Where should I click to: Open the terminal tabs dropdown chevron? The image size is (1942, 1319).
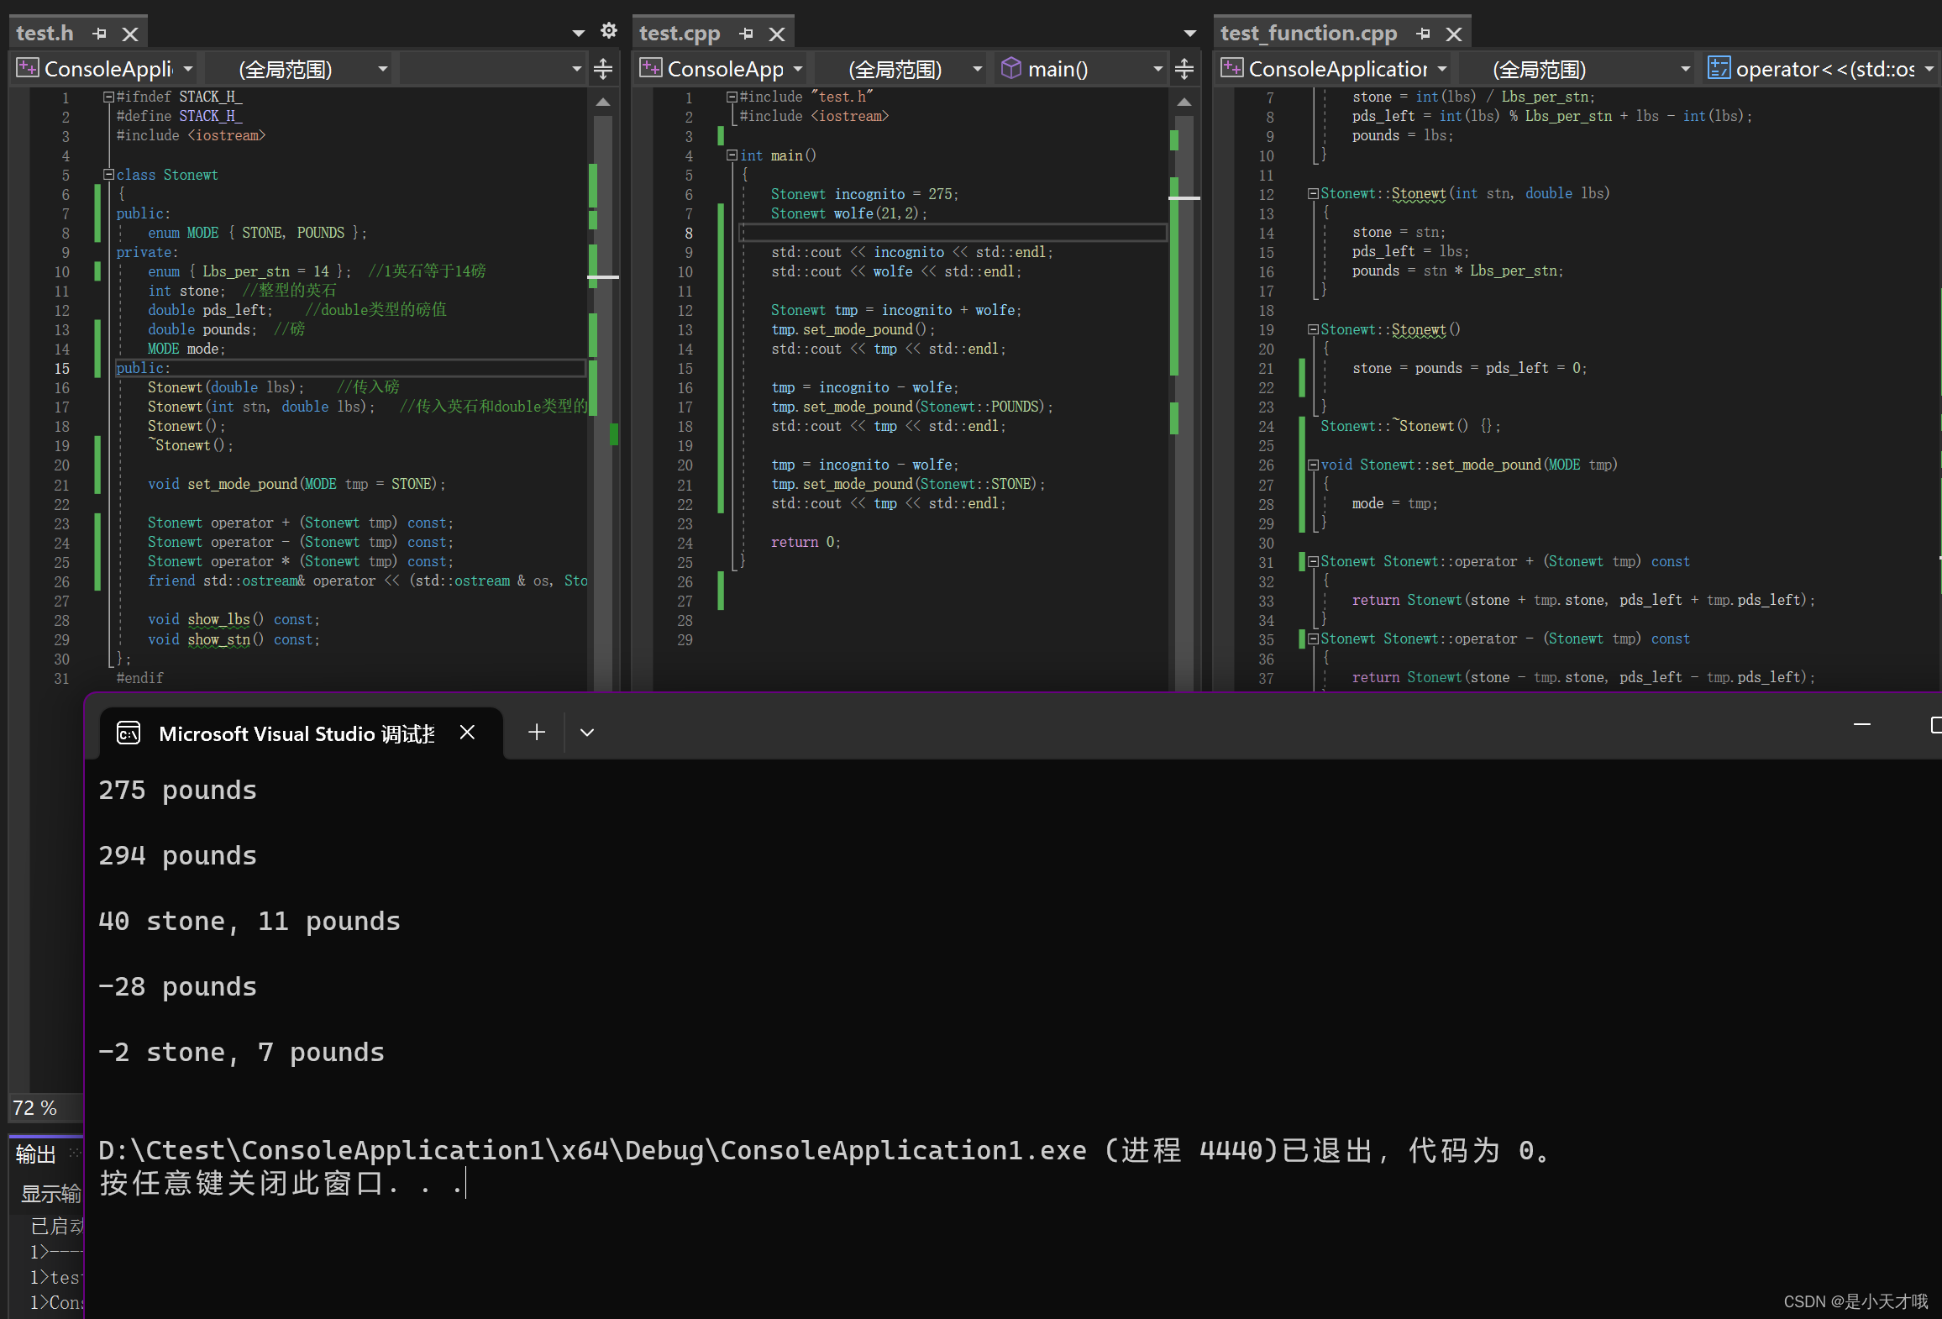(586, 732)
